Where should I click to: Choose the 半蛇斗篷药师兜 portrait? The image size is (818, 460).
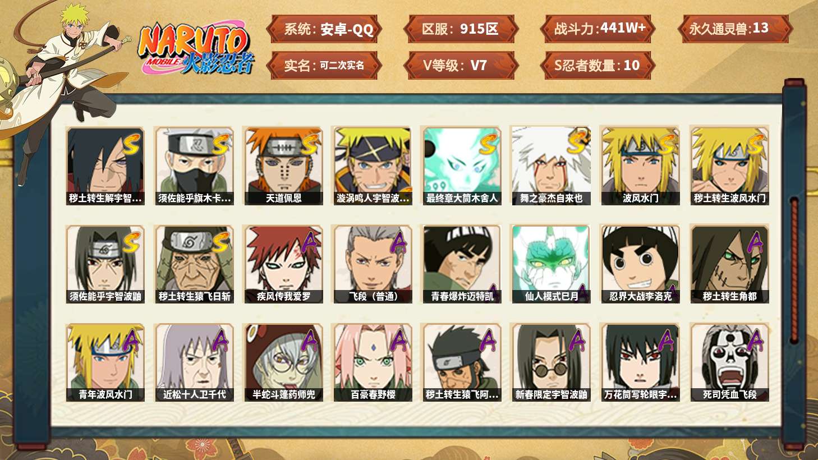[283, 362]
